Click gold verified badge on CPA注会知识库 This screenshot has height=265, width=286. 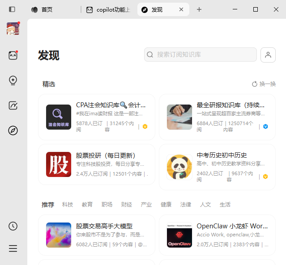[145, 126]
